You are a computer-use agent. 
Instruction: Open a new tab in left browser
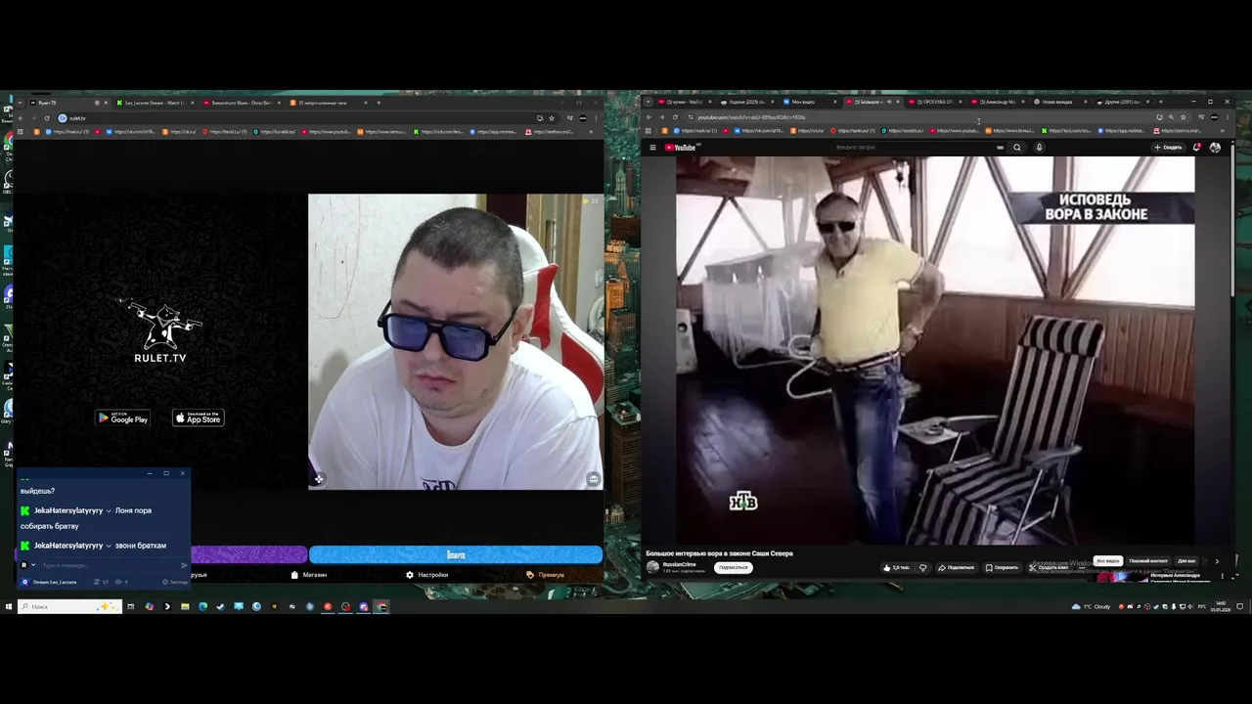coord(379,103)
